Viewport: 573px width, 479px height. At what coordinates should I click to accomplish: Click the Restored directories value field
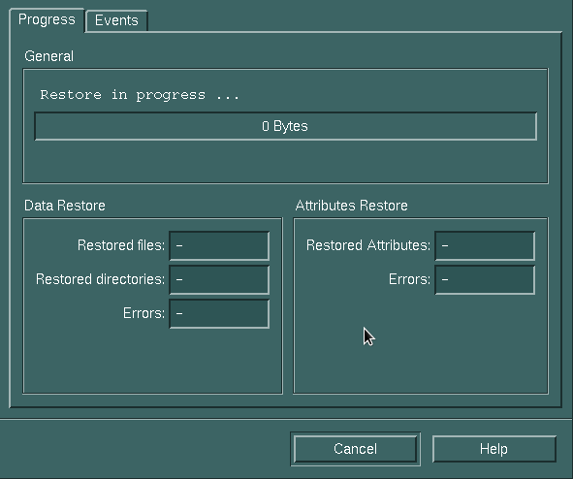(x=219, y=279)
